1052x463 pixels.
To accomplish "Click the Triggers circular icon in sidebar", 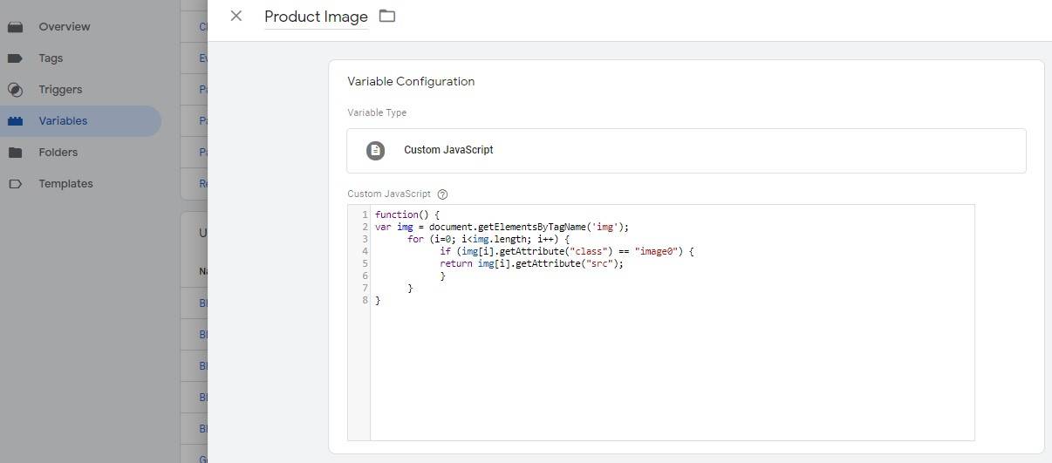I will coord(15,90).
